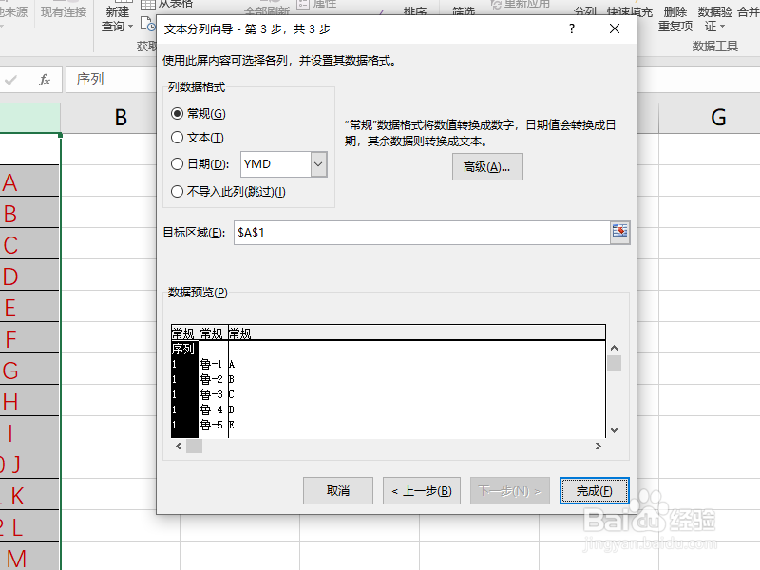760x570 pixels.
Task: Click into the 目标区域 destination field
Action: click(x=422, y=233)
